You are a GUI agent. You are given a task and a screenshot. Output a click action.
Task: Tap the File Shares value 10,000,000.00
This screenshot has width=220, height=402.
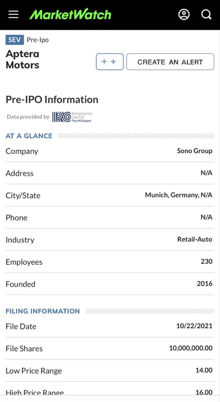[191, 348]
